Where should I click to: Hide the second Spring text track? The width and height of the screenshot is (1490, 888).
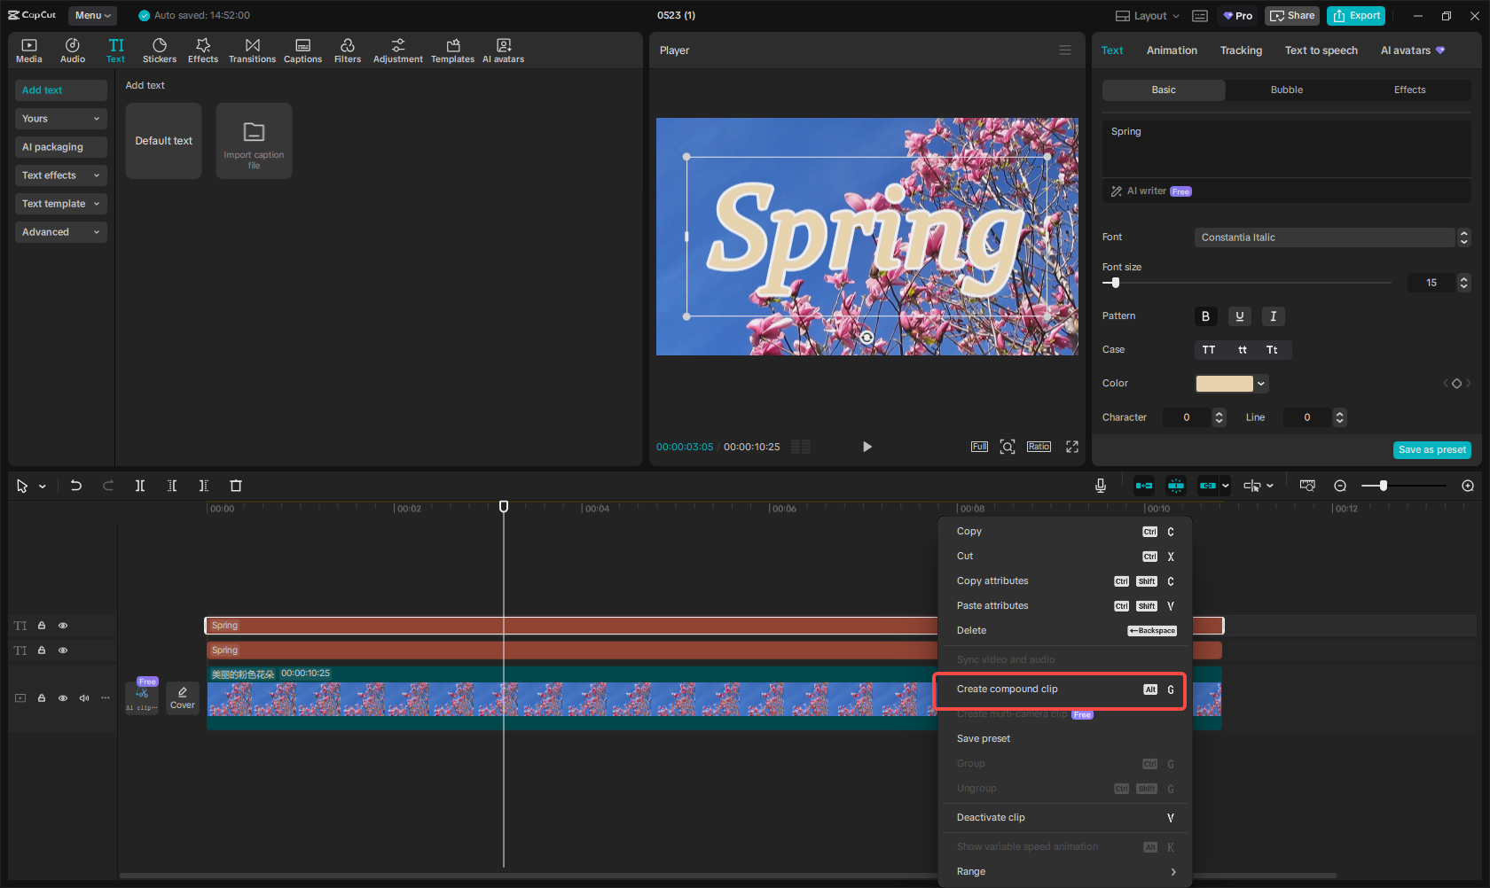(x=63, y=650)
